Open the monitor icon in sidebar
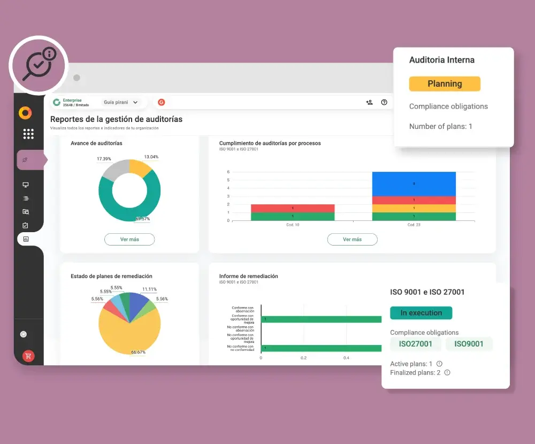Image resolution: width=535 pixels, height=444 pixels. [x=26, y=185]
